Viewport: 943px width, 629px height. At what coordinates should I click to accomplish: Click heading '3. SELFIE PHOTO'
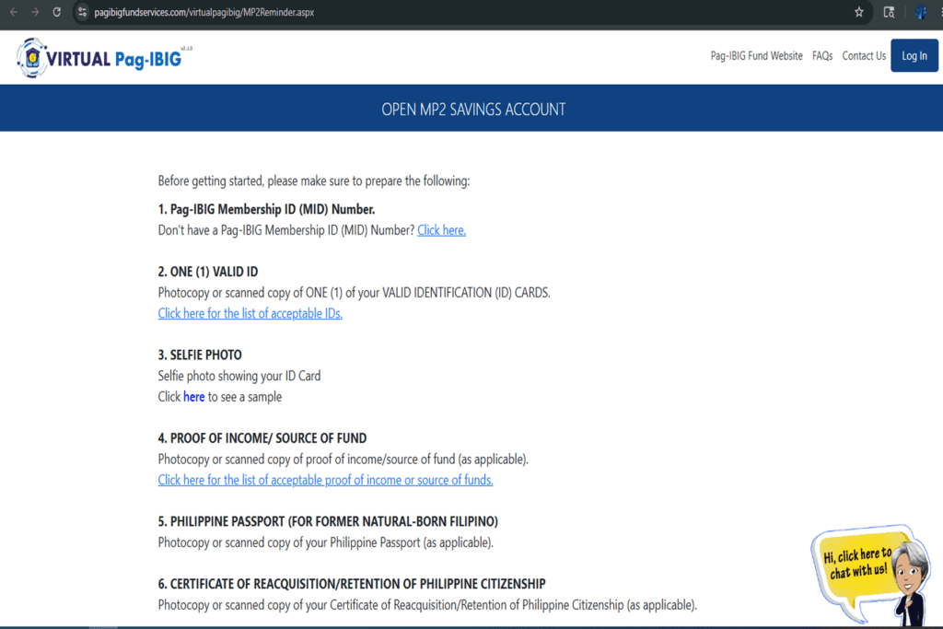click(200, 355)
